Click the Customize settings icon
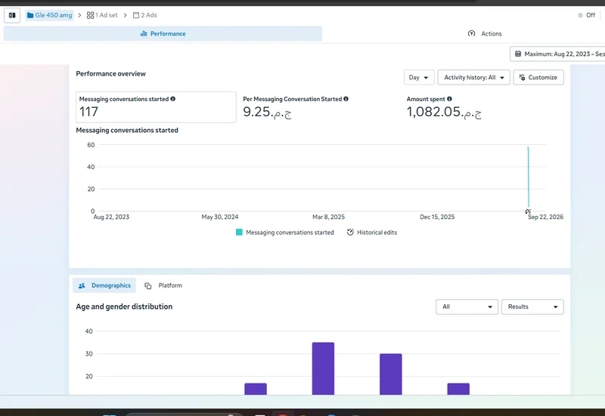Screen dimensions: 605x416 [522, 78]
